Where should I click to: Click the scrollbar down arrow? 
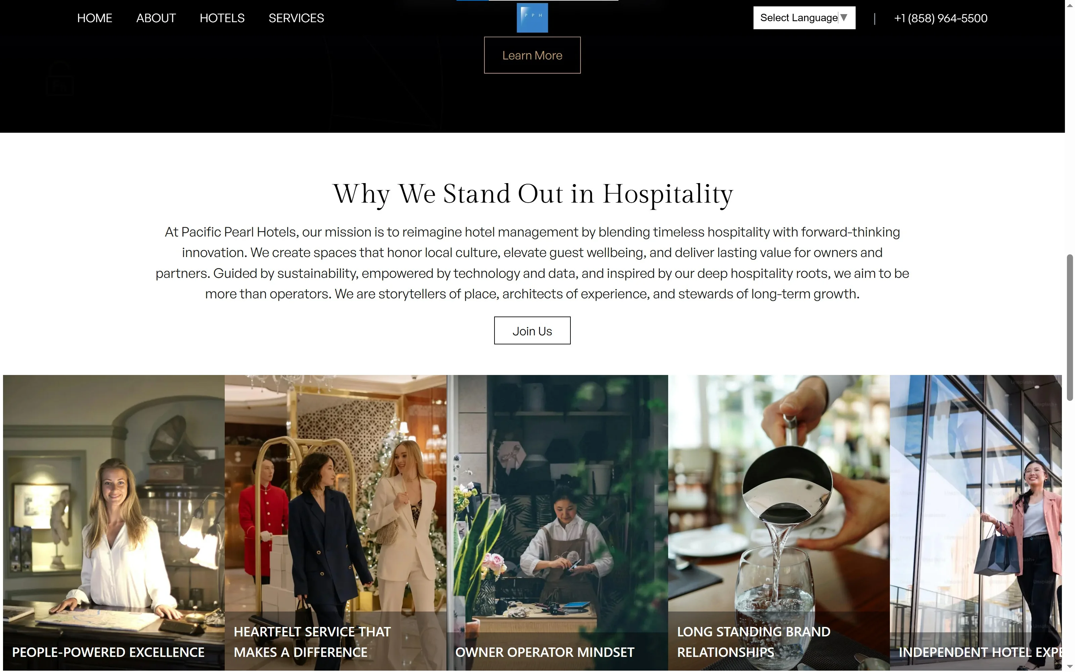pos(1070,667)
